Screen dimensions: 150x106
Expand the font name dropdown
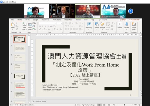coord(56,23)
